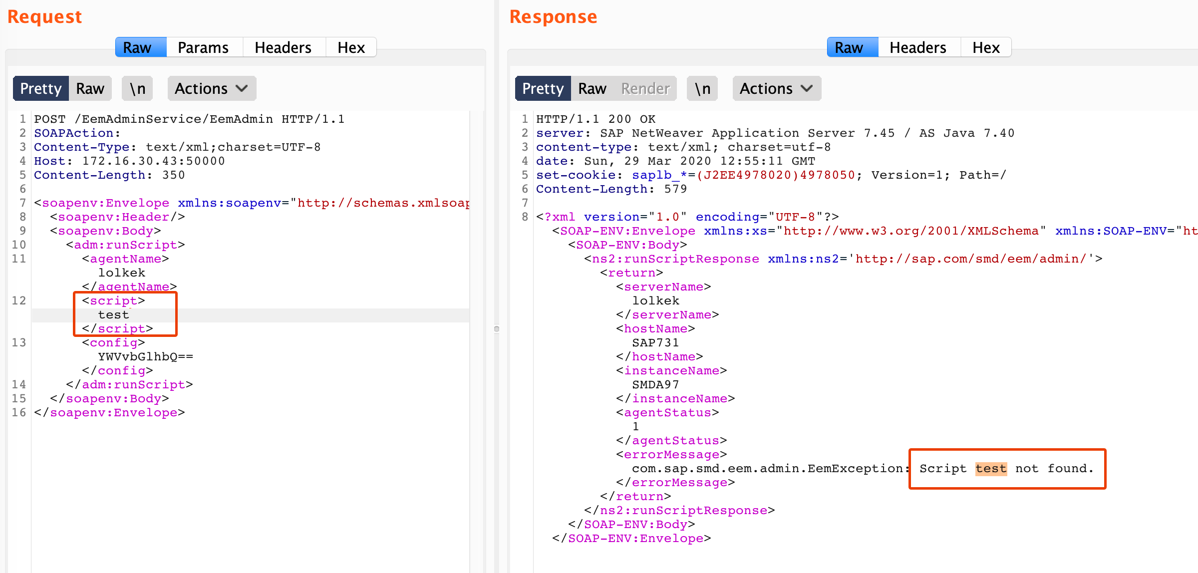Switch request view to Params tab
This screenshot has width=1198, height=573.
[x=203, y=47]
